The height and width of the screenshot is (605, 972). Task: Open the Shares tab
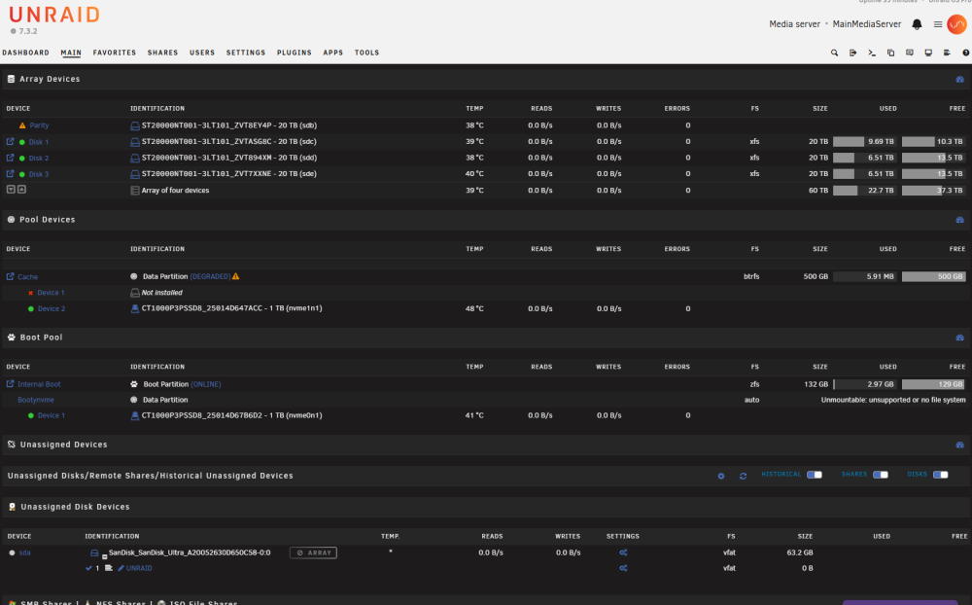(162, 53)
